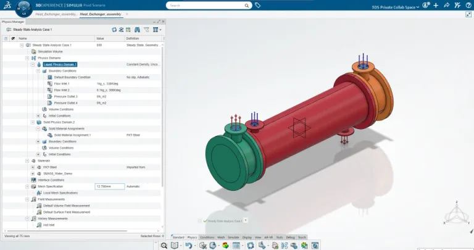Click the rightmost icon in bottom toolbar

pyautogui.click(x=315, y=246)
